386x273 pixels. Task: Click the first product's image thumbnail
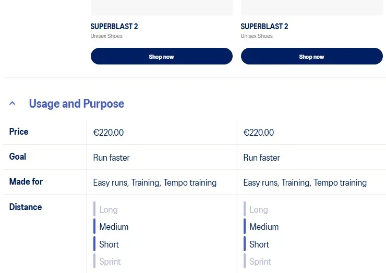[x=162, y=7]
